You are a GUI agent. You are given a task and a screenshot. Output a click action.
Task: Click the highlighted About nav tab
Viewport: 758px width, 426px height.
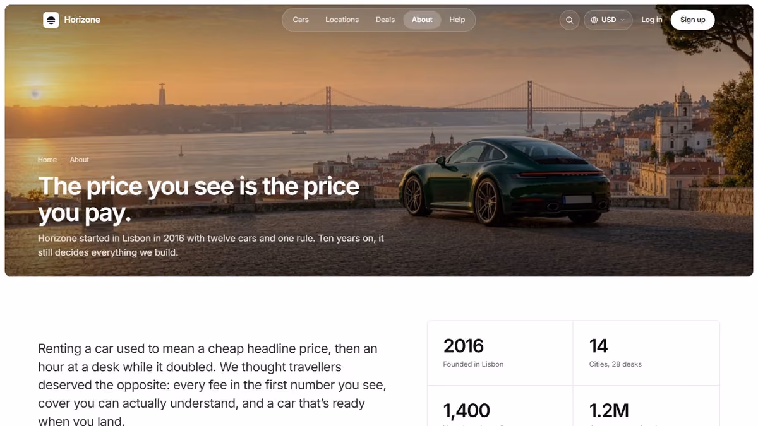[422, 20]
